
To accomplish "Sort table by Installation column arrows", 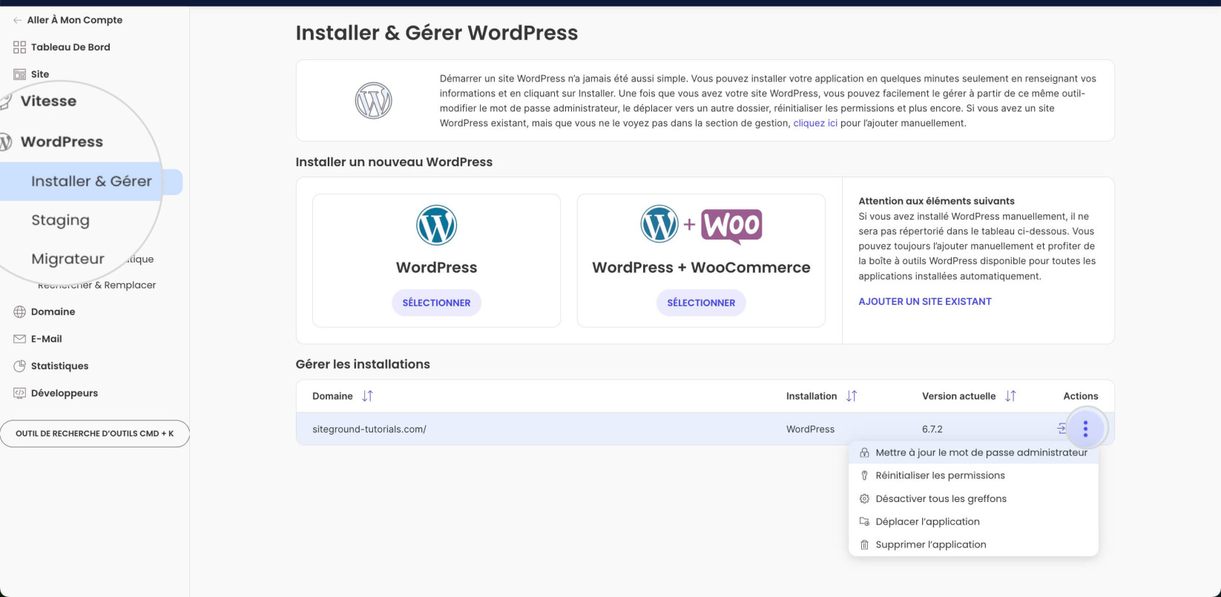I will pyautogui.click(x=852, y=396).
